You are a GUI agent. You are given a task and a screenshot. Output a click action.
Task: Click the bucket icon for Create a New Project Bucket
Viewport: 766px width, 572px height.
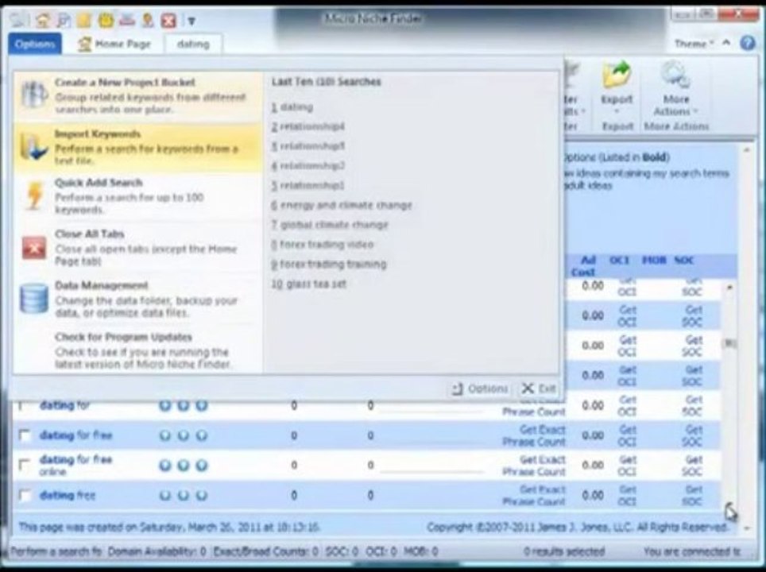point(33,95)
